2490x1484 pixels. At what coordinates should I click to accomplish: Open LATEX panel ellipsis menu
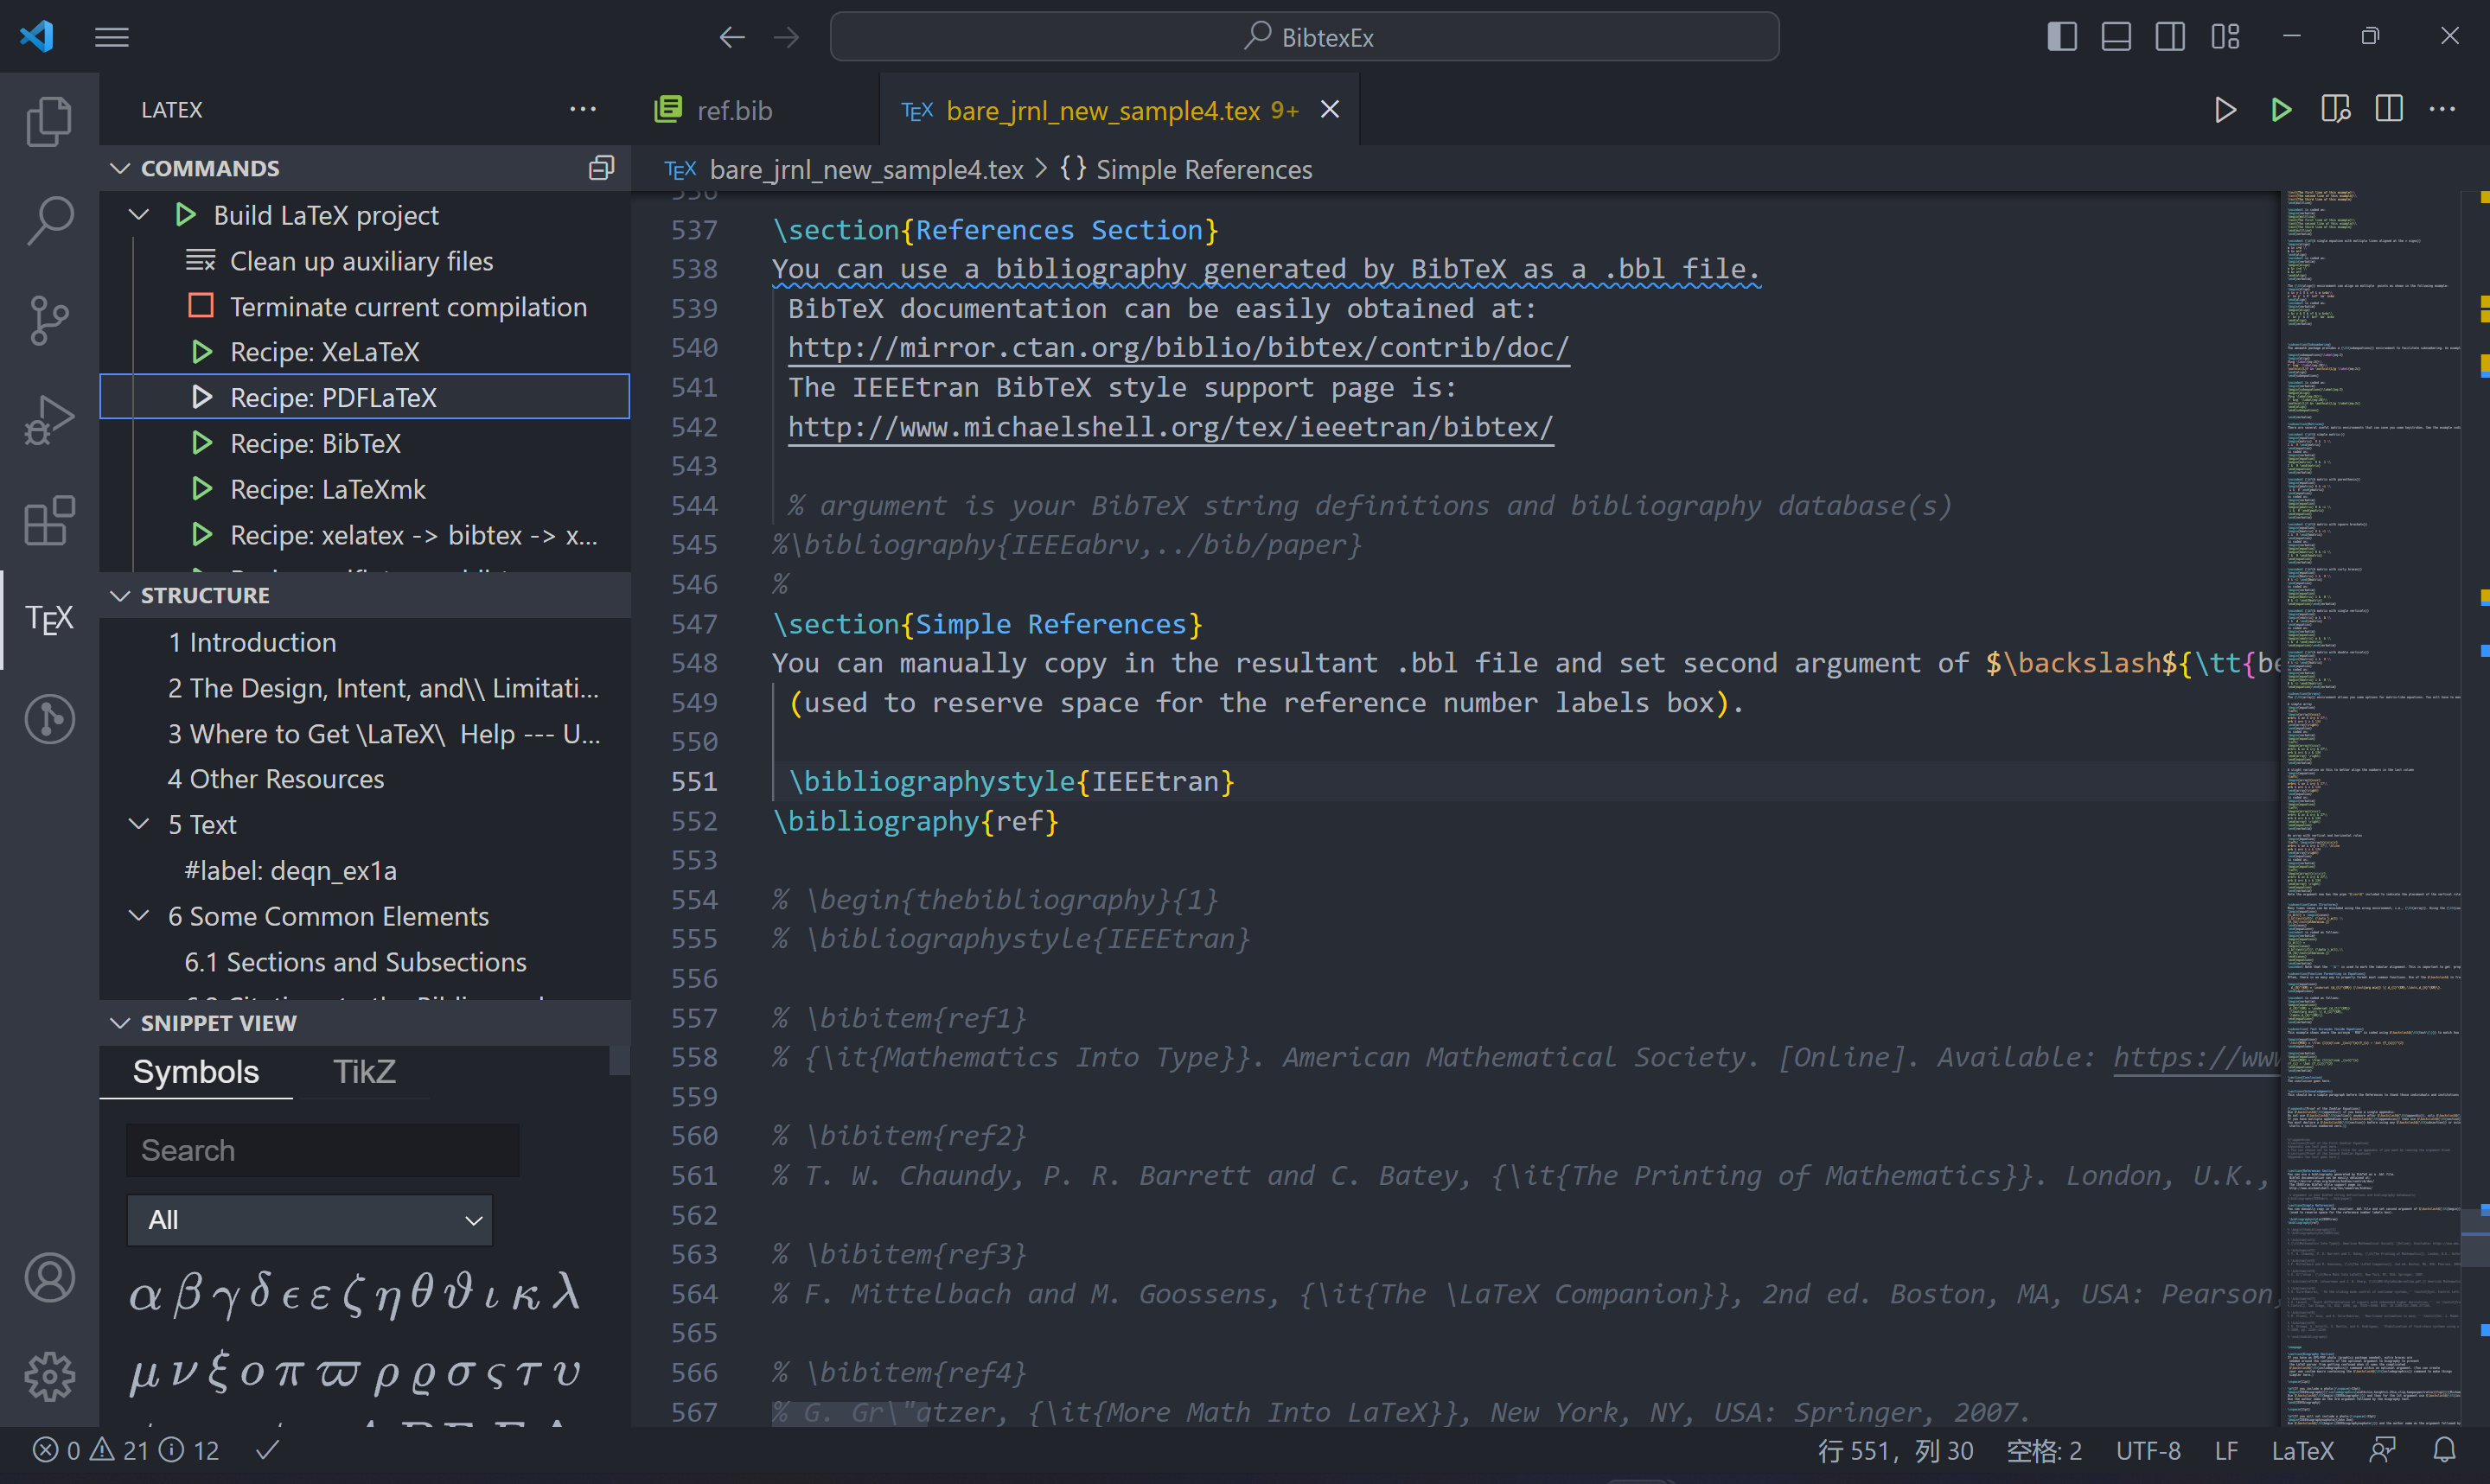click(x=582, y=110)
